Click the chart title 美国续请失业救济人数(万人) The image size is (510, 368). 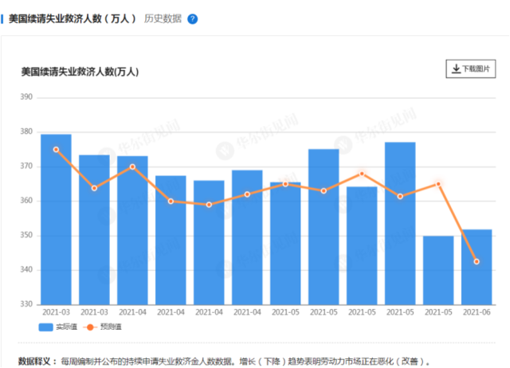tap(80, 72)
